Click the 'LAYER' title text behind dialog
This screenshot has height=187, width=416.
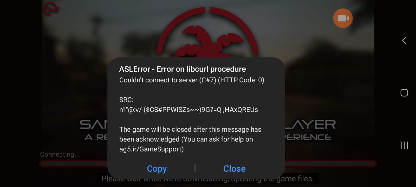point(310,125)
